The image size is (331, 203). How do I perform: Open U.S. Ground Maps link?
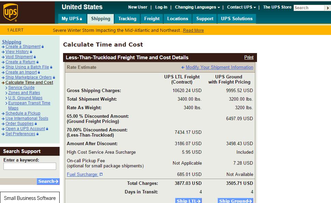25,98
